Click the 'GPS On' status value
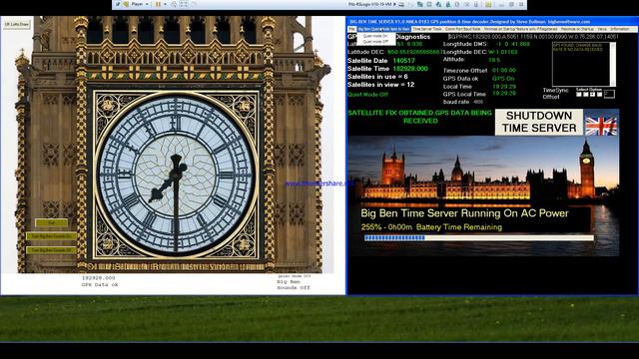 [503, 79]
